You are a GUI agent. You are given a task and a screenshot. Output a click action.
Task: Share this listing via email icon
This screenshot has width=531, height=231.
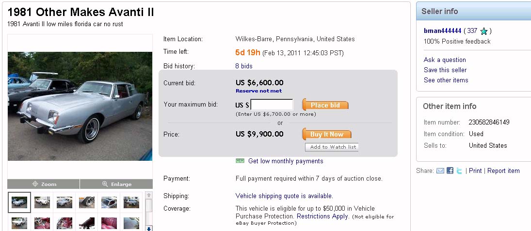pos(440,171)
